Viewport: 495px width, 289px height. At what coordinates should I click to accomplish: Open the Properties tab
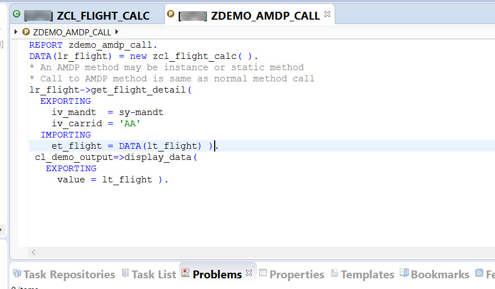pyautogui.click(x=297, y=274)
